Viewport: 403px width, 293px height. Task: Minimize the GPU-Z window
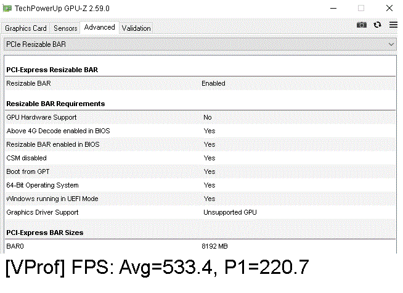tap(333, 8)
